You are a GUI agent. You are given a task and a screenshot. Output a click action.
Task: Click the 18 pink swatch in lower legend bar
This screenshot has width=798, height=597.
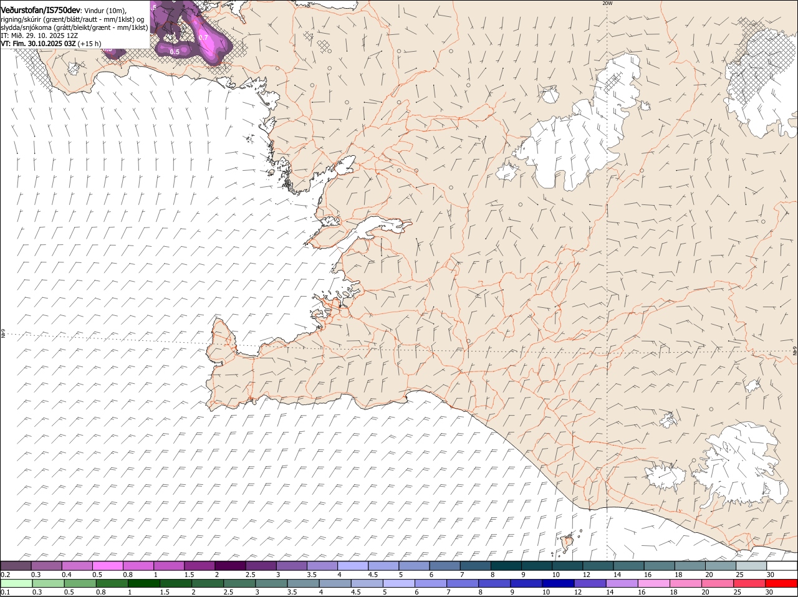[x=685, y=583]
